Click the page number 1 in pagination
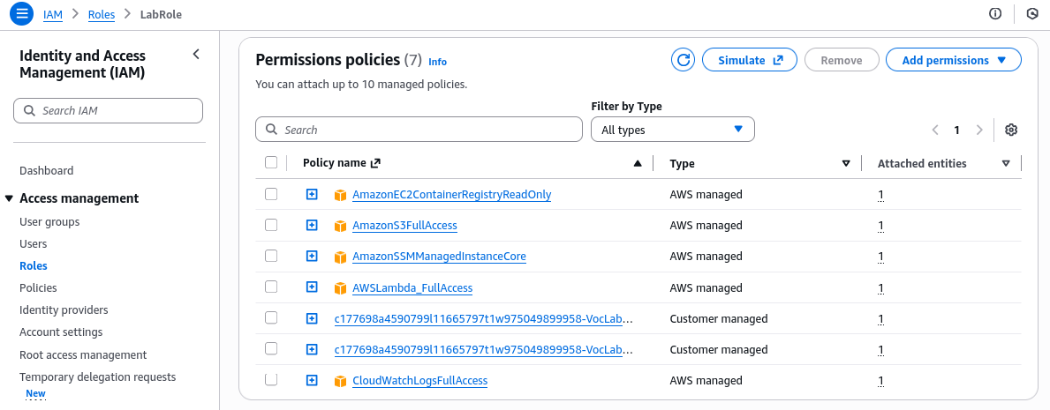This screenshot has height=410, width=1050. [x=957, y=130]
